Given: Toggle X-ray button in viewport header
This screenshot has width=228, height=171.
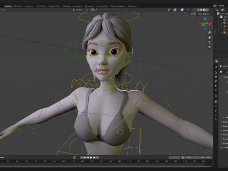Looking at the screenshot, I should 194,10.
